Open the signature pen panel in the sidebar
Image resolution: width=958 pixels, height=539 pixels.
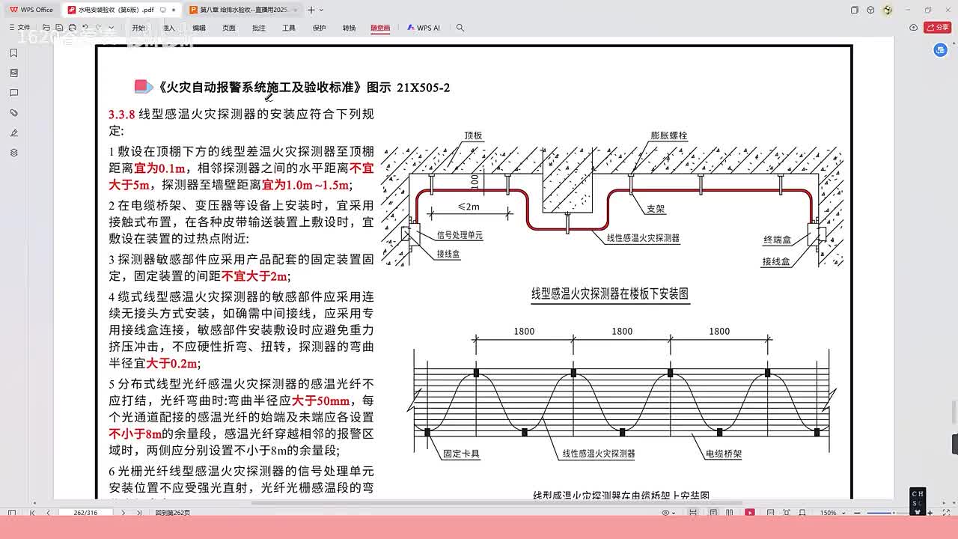13,133
